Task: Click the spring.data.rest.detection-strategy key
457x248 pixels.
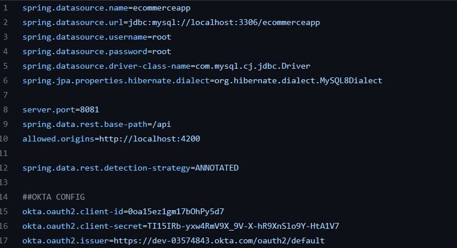Action: point(106,168)
